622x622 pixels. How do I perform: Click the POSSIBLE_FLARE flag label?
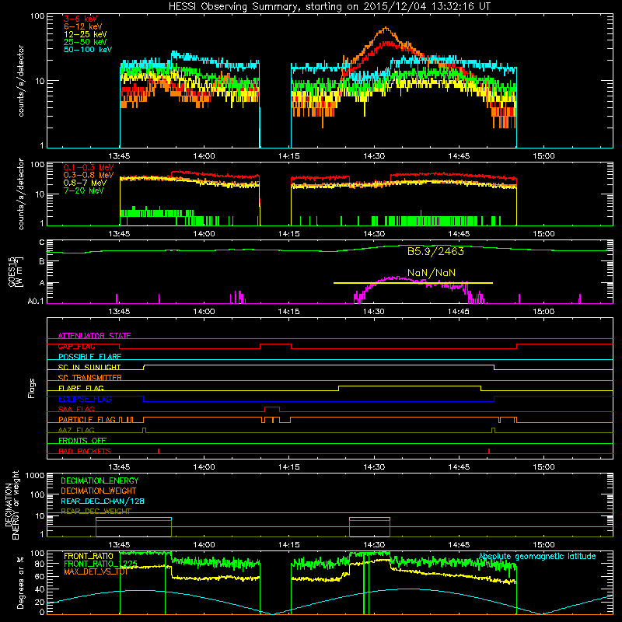[x=89, y=357]
